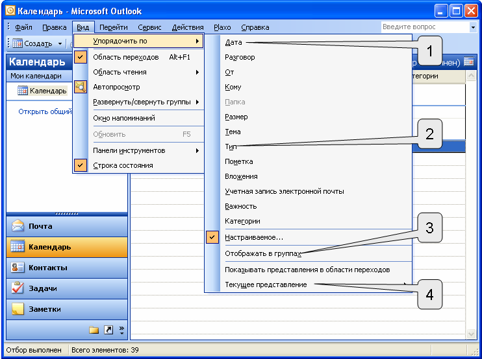The height and width of the screenshot is (359, 482).
Task: Arrange by От
Action: (x=229, y=72)
